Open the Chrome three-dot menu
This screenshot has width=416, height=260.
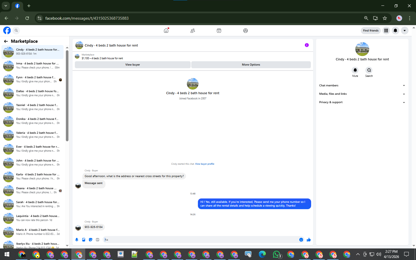410,18
